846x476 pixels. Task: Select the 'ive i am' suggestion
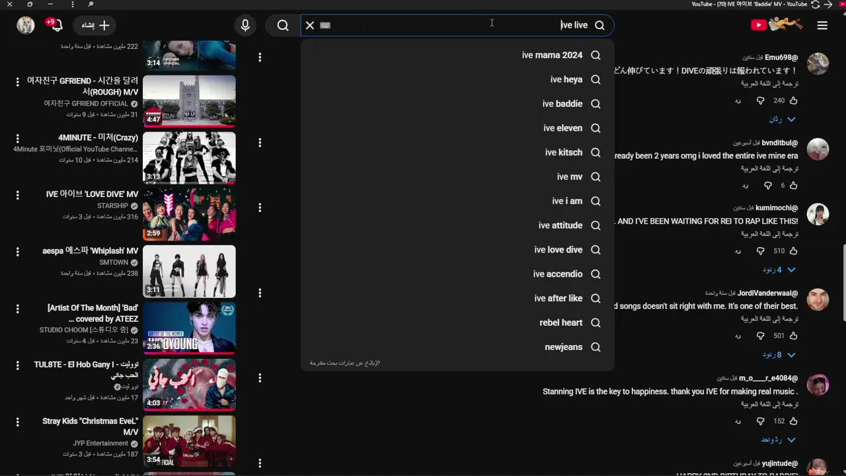[457, 201]
